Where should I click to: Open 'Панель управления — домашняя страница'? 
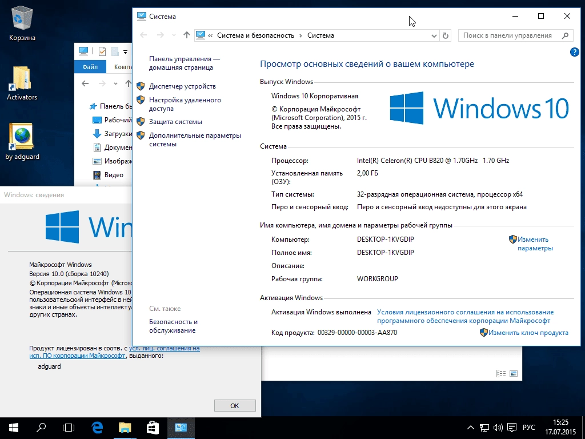(x=185, y=63)
